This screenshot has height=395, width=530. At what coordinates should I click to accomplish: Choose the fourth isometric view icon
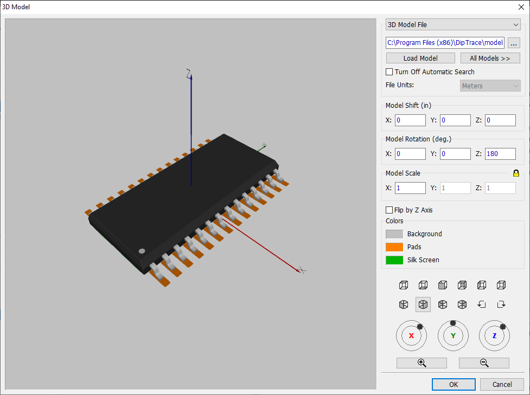click(x=462, y=305)
